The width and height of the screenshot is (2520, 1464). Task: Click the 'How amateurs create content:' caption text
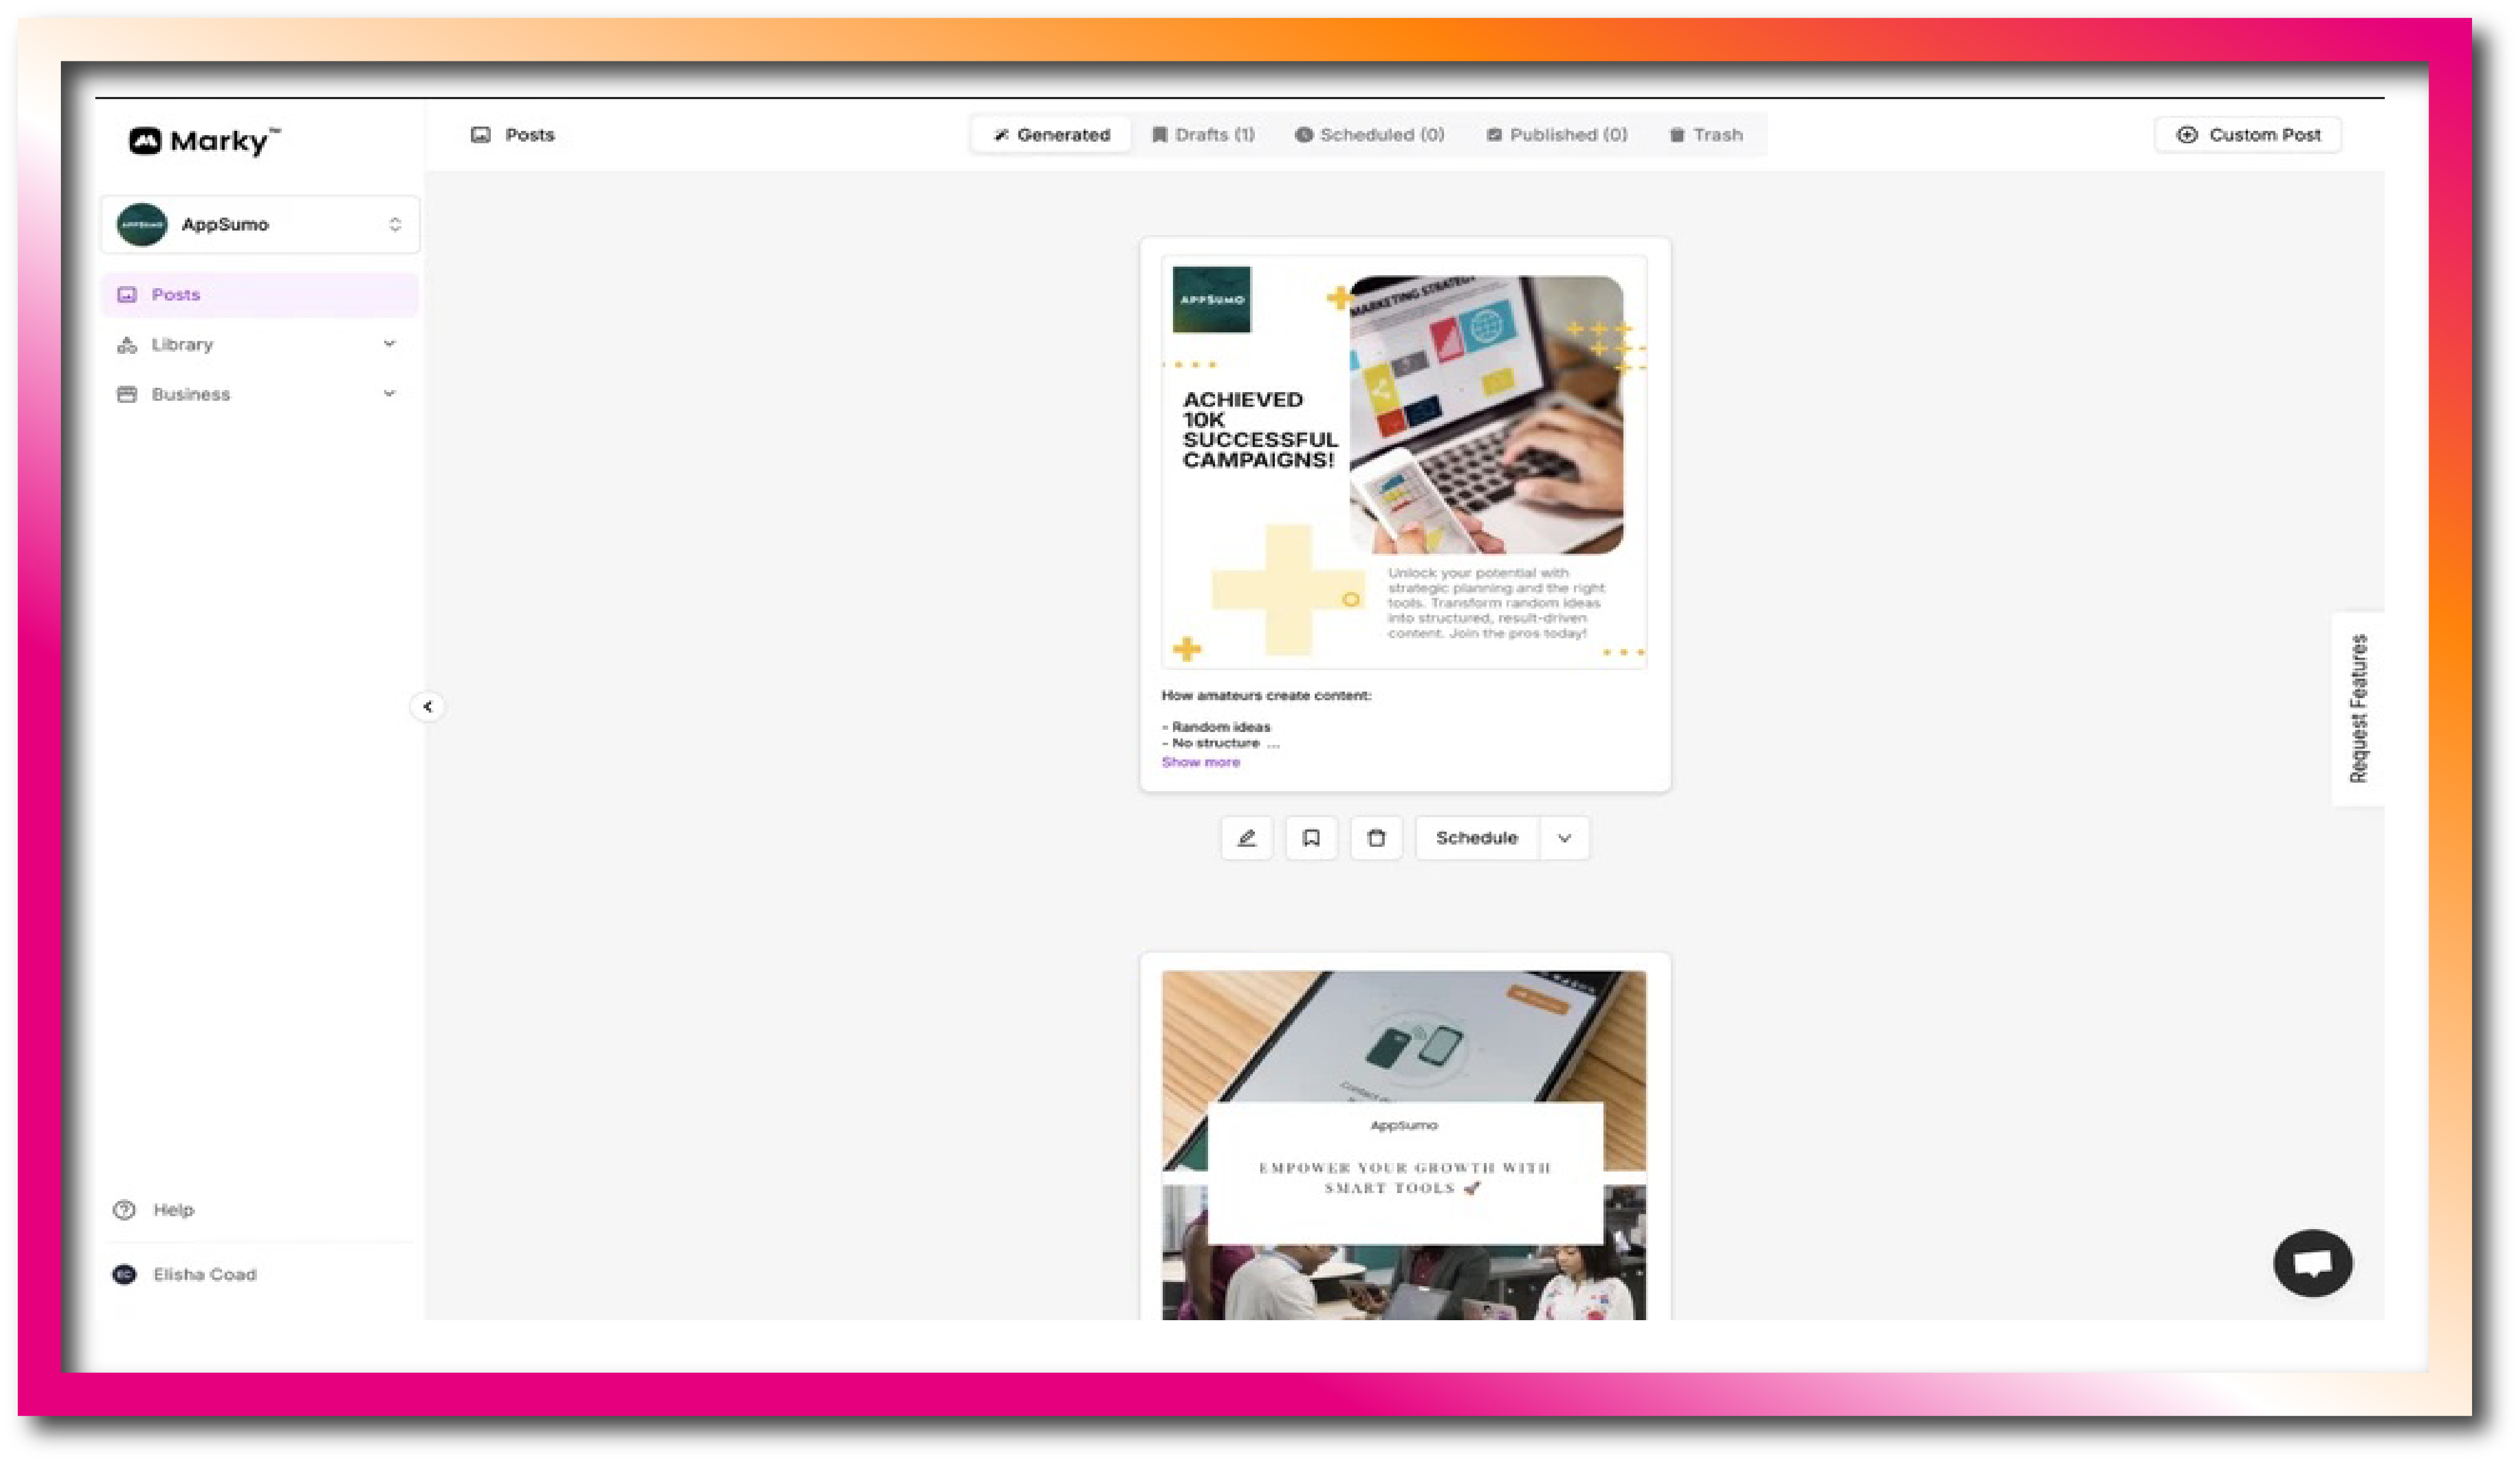point(1266,695)
